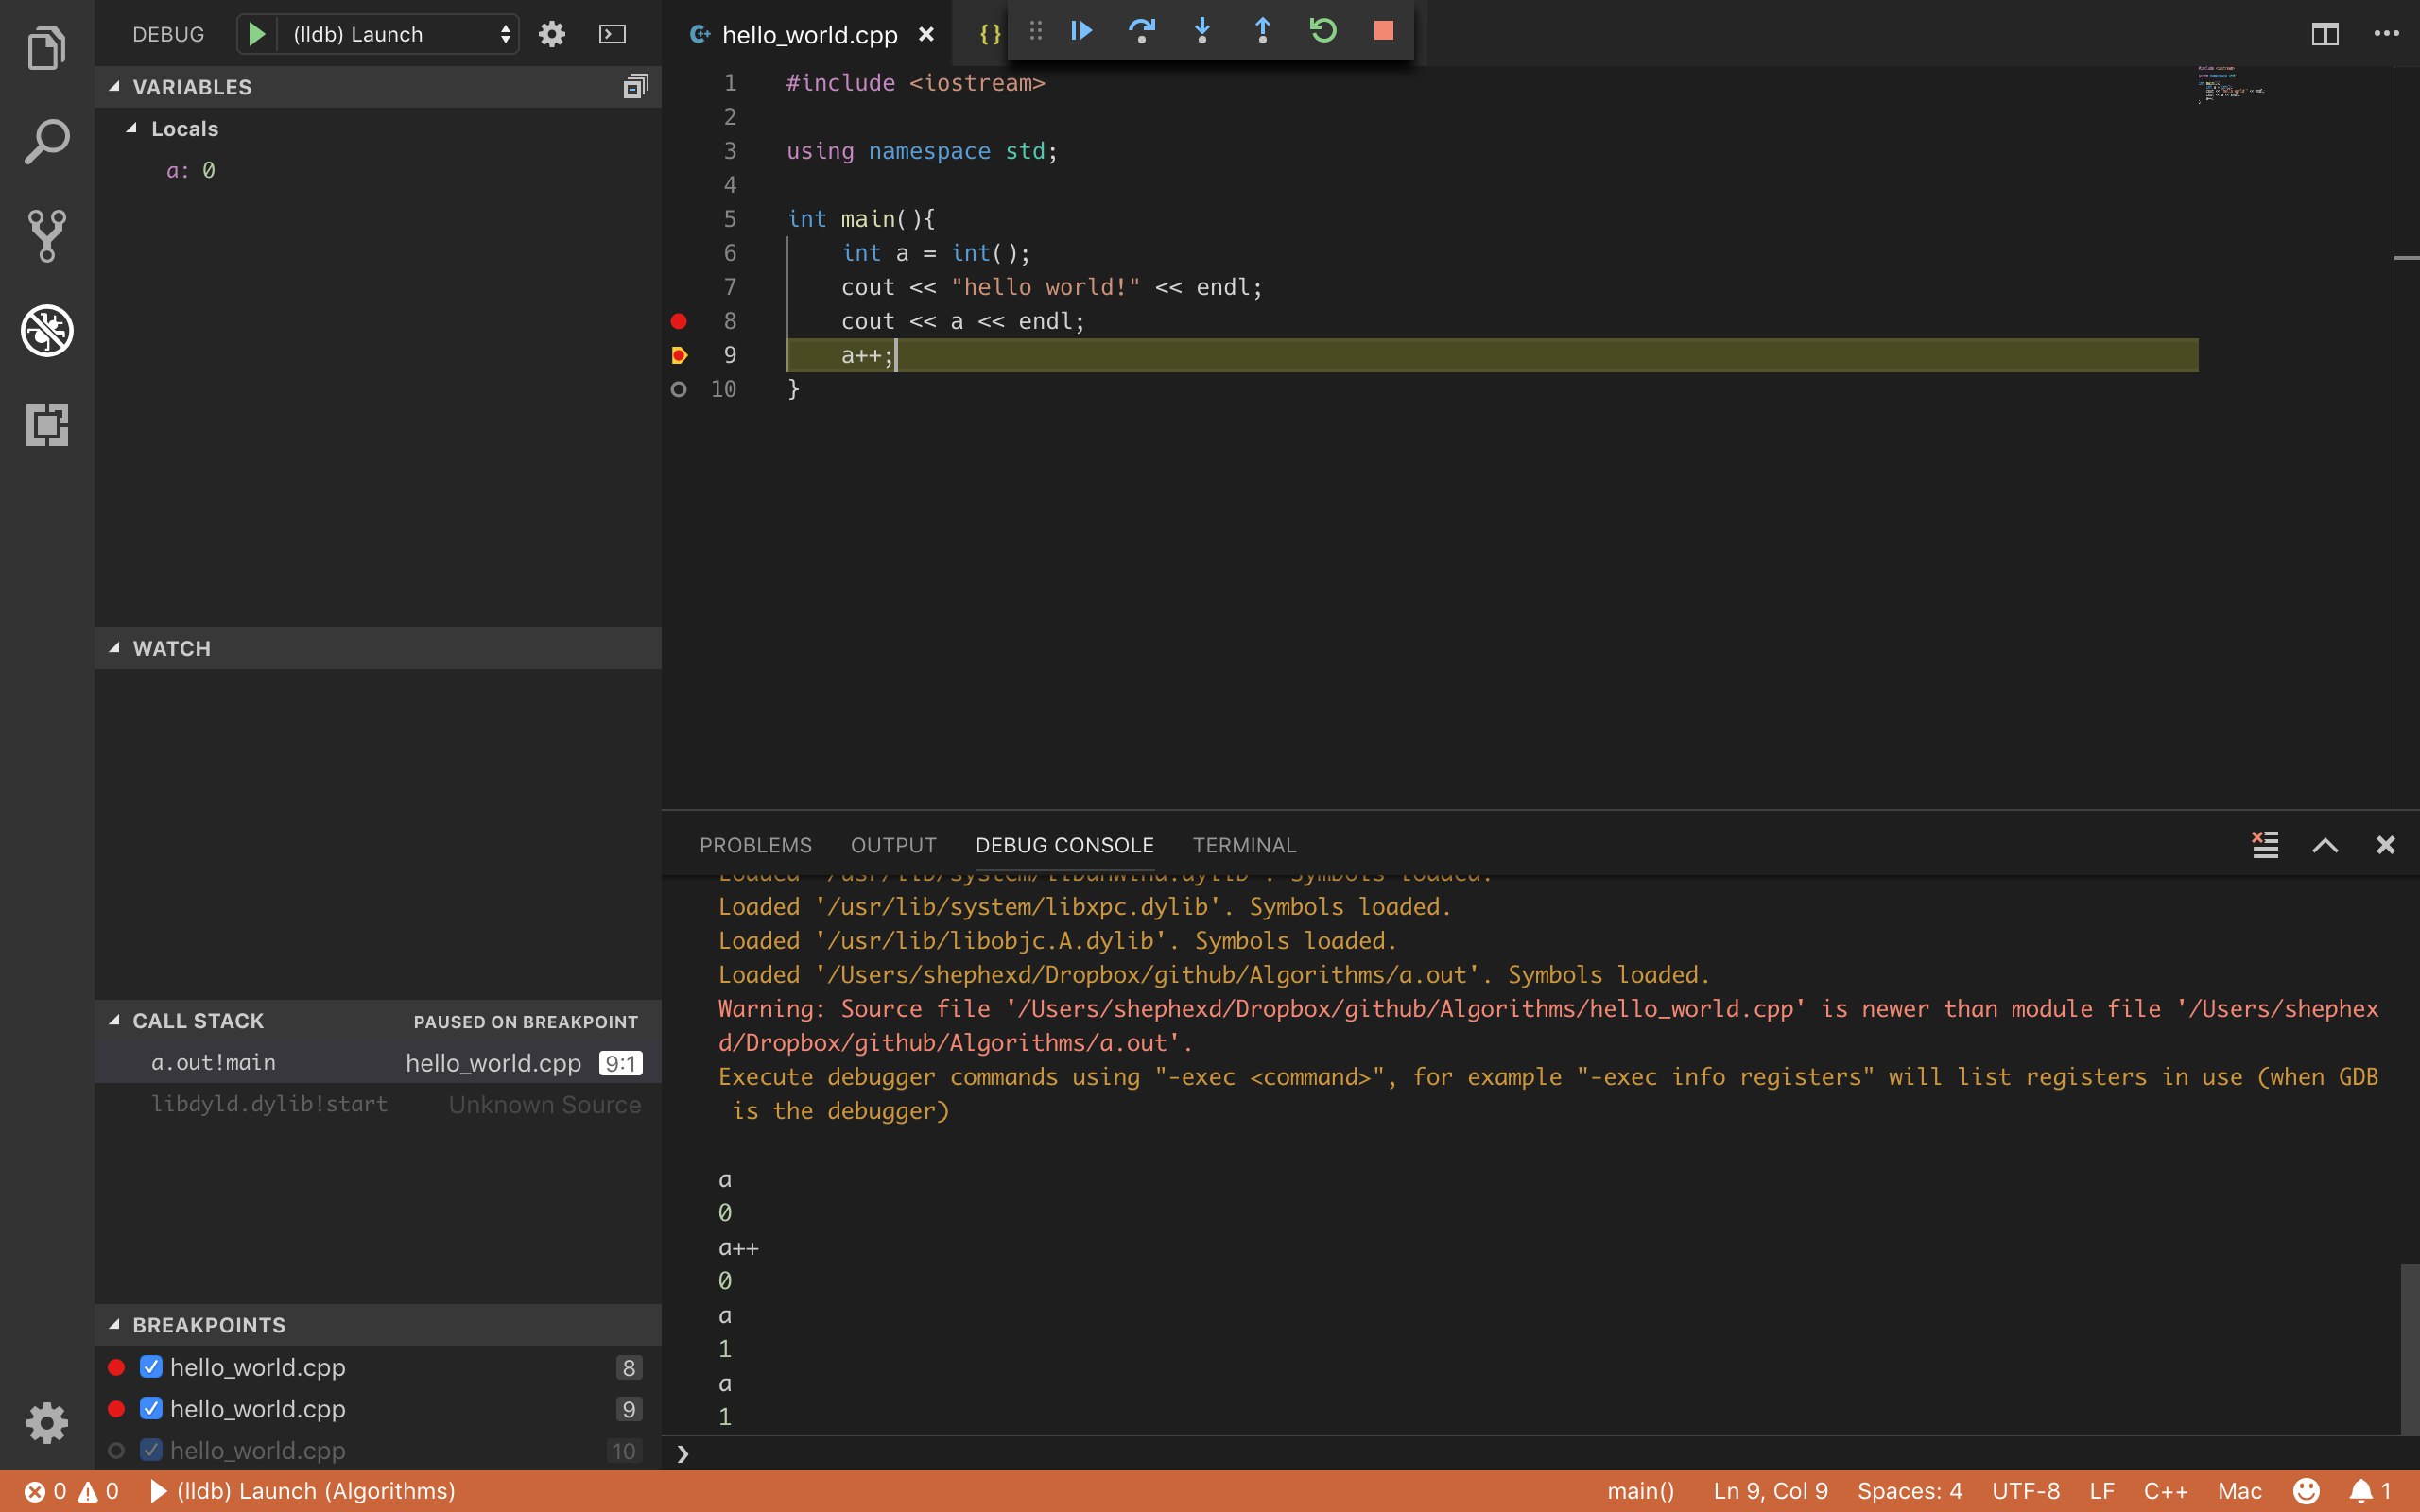
Task: Click the code minimap
Action: pyautogui.click(x=2230, y=85)
